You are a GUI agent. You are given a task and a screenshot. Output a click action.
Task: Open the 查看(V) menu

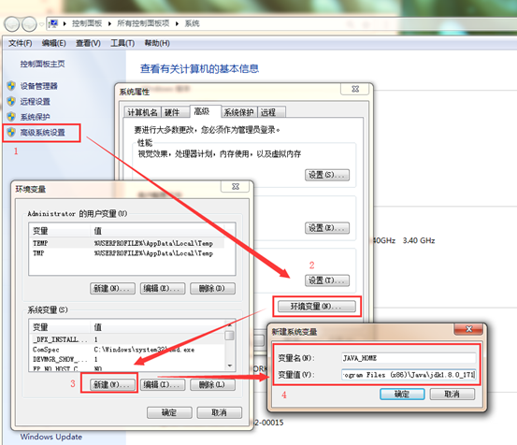coord(88,43)
